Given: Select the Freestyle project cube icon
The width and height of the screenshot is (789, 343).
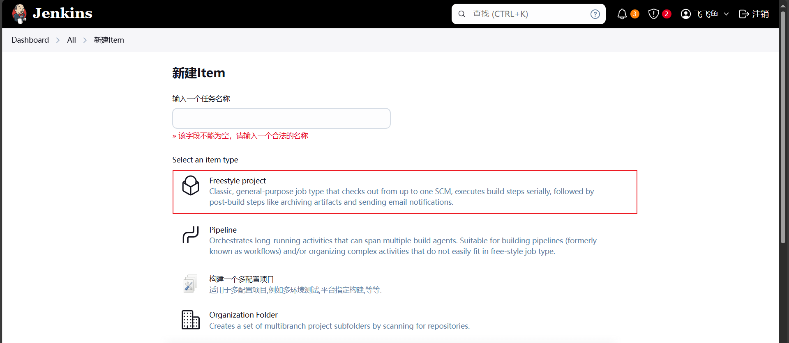Looking at the screenshot, I should [x=191, y=185].
